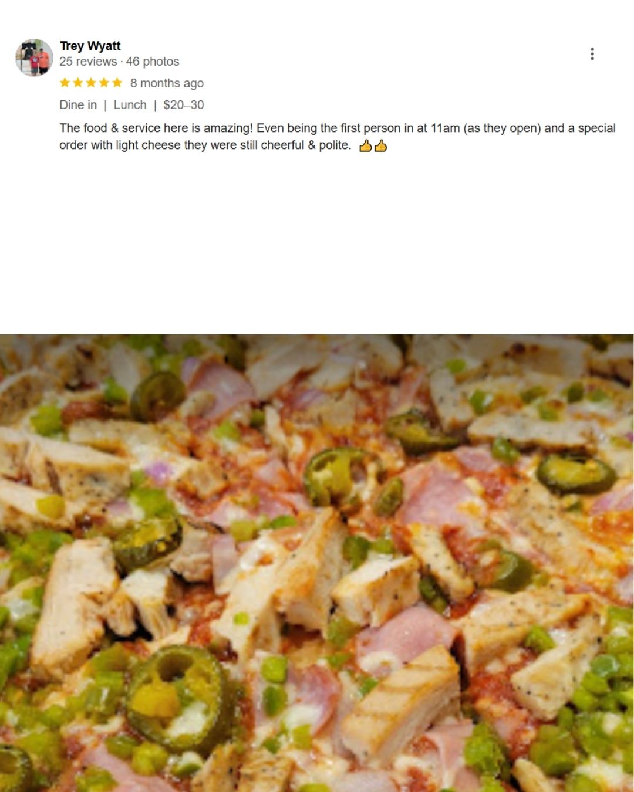Click the fourth gold rating star
634x792 pixels.
pos(104,83)
